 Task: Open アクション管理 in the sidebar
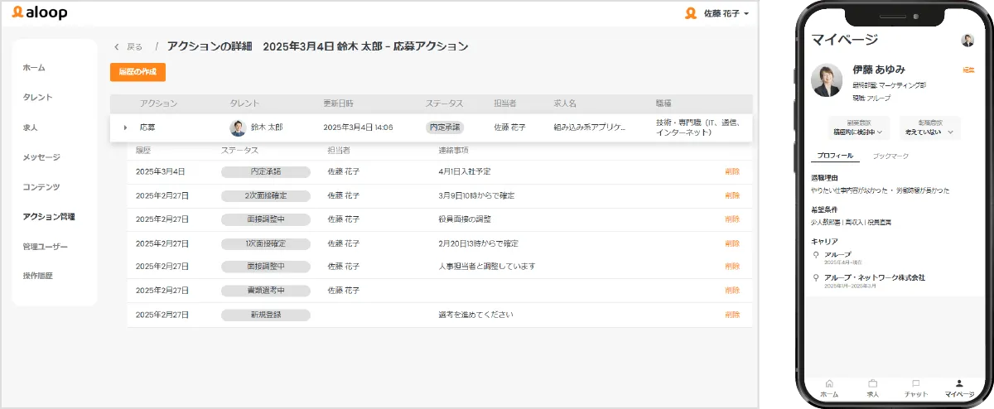point(49,217)
